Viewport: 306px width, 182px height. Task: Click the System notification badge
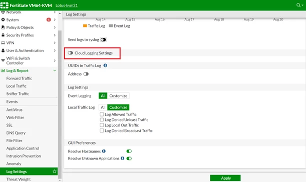[x=49, y=19]
